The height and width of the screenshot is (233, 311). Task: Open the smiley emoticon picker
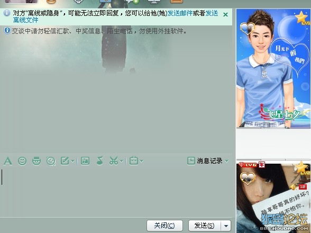point(22,161)
